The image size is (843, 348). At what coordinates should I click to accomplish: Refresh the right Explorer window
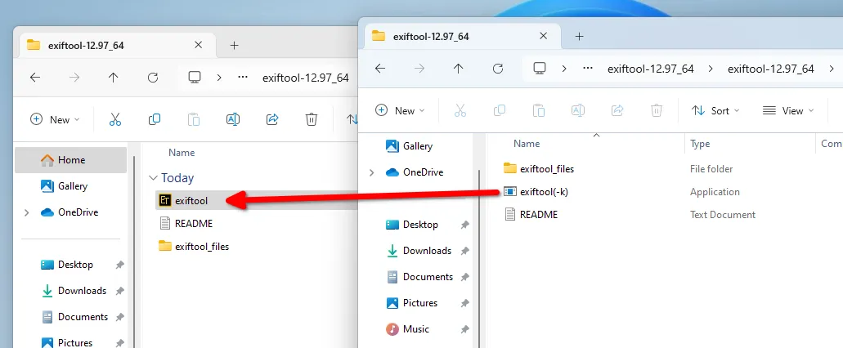pos(498,68)
